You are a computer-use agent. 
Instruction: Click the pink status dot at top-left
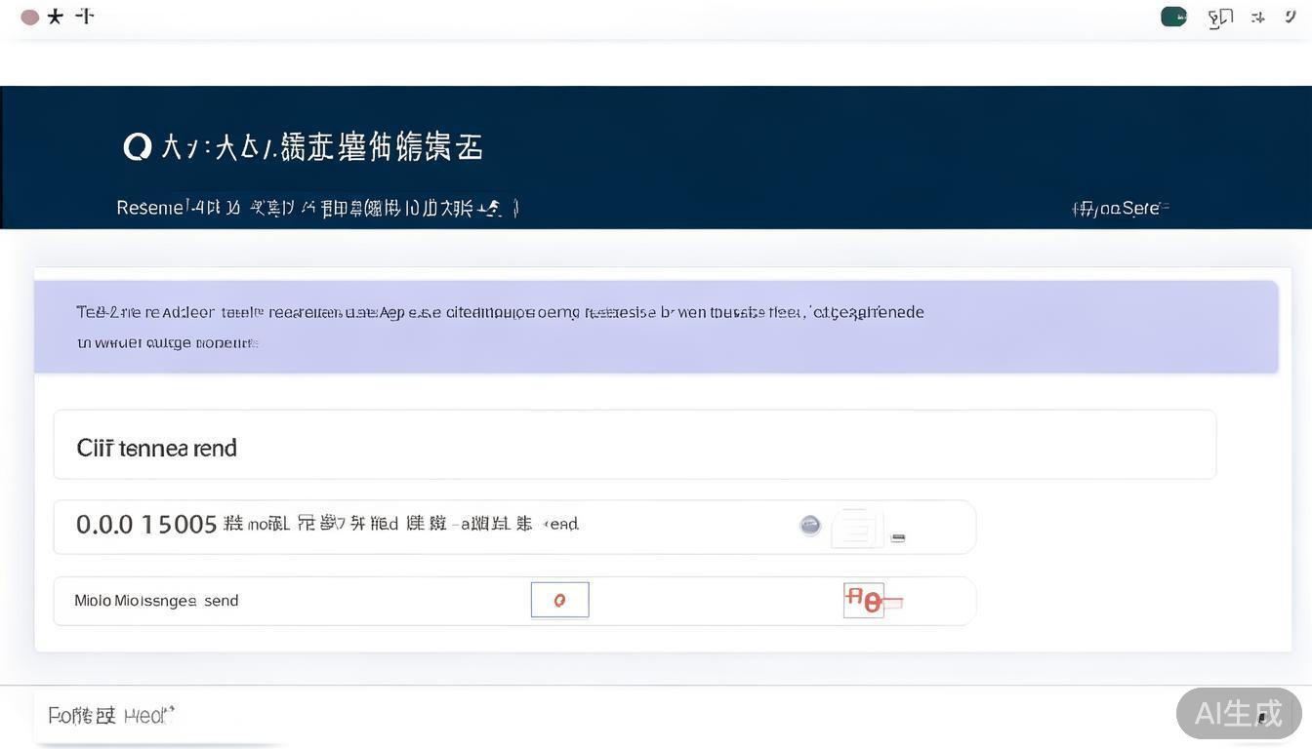[x=30, y=17]
